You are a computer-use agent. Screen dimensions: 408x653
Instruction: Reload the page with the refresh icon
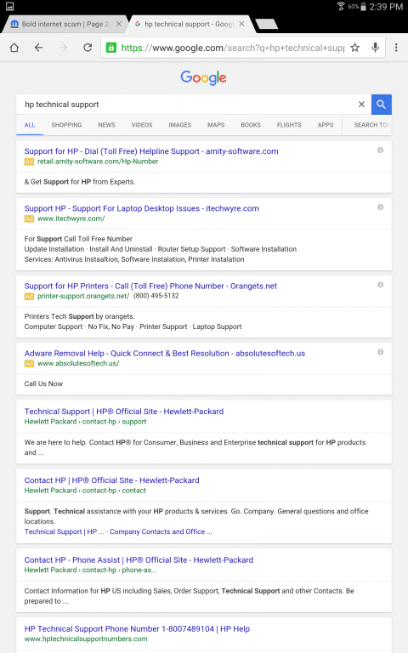(x=88, y=48)
